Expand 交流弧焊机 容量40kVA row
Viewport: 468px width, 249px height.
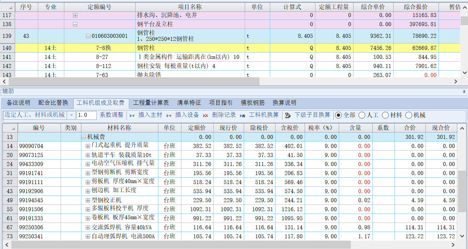coord(88,227)
